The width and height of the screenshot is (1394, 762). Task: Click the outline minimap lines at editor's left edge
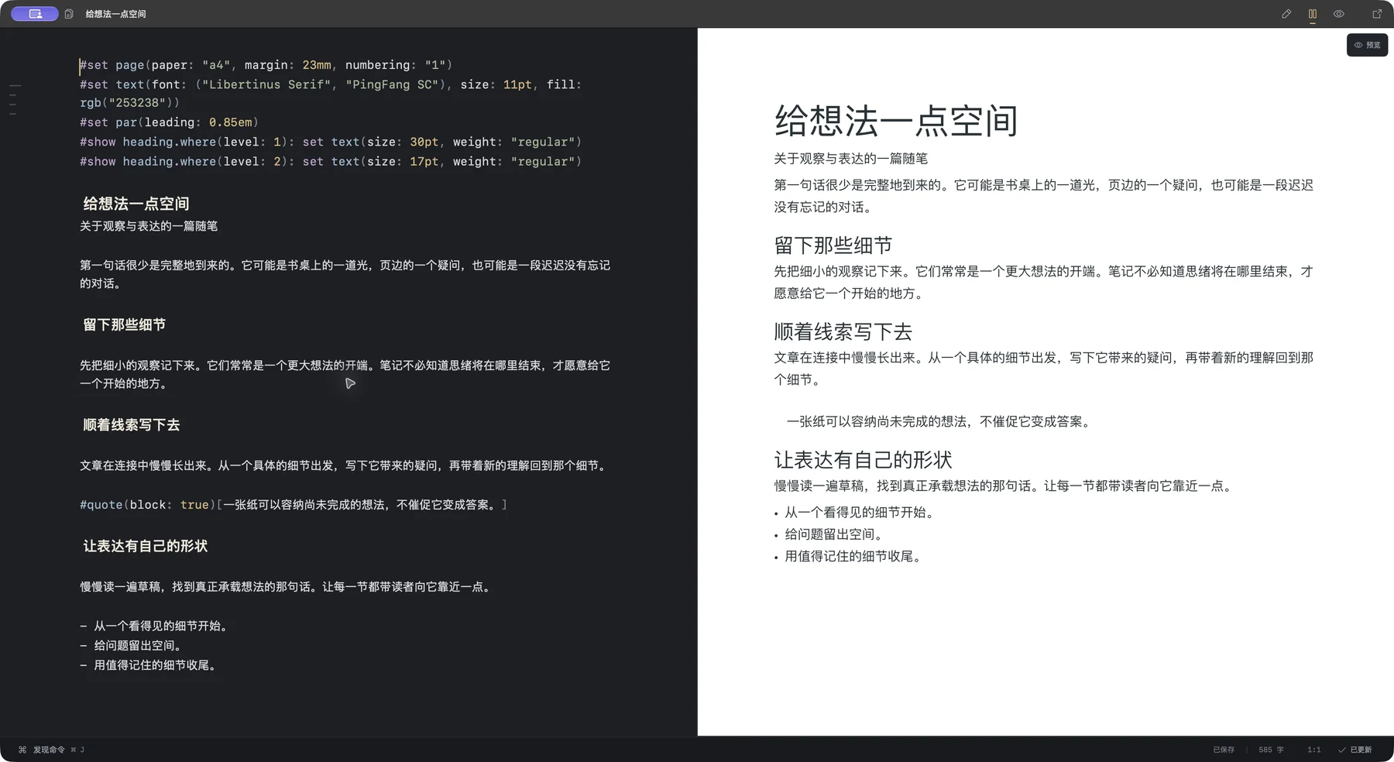pyautogui.click(x=14, y=100)
